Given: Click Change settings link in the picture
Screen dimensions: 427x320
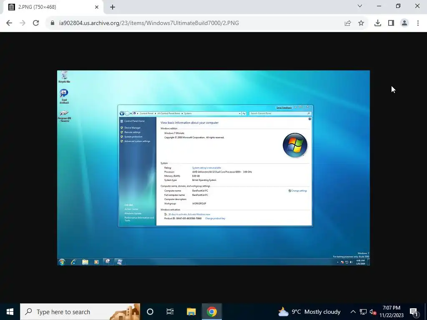Looking at the screenshot, I should [299, 191].
